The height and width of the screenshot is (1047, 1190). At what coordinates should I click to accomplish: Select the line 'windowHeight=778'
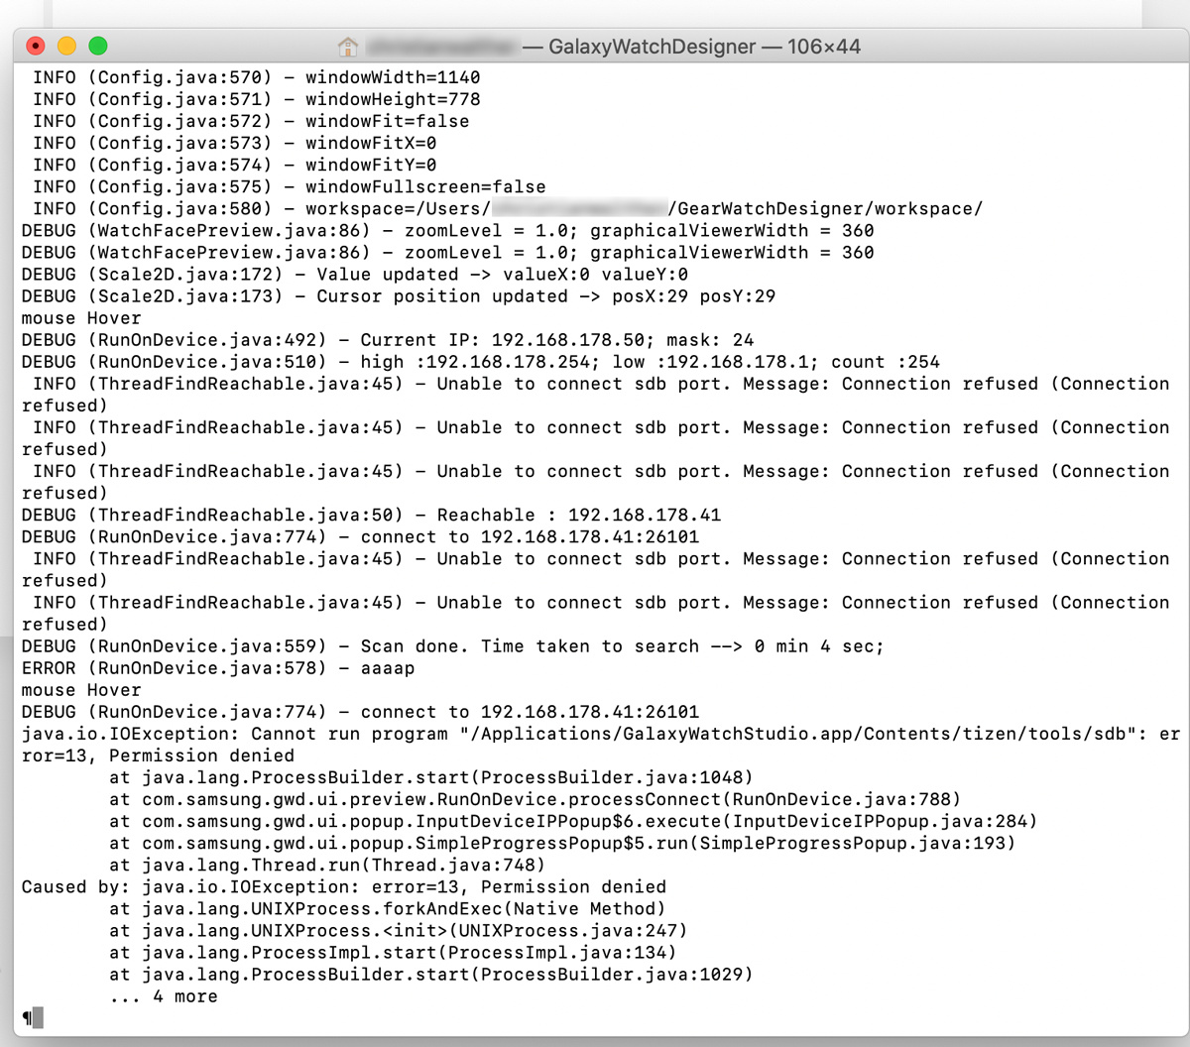point(257,99)
